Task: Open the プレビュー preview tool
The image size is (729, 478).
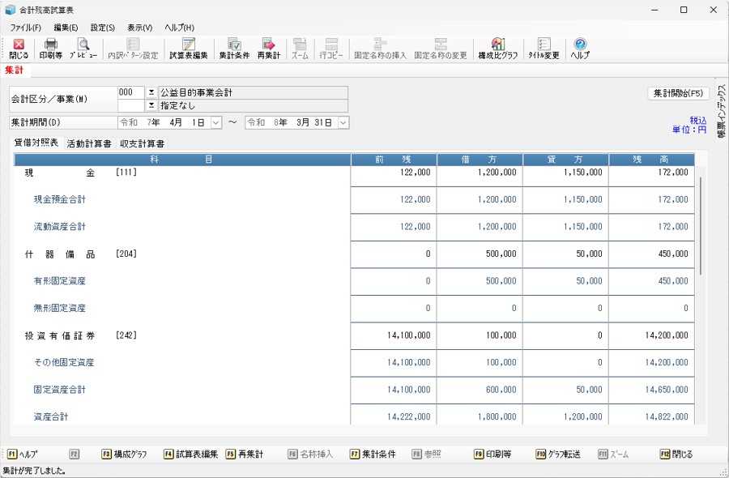Action: 83,49
